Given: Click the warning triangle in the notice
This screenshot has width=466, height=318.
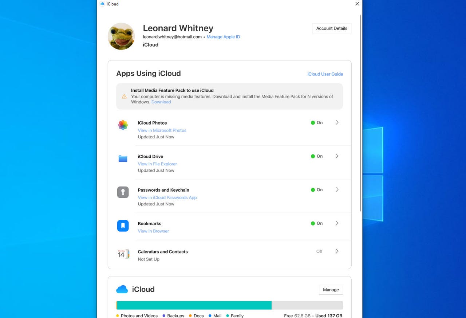Looking at the screenshot, I should (x=124, y=97).
